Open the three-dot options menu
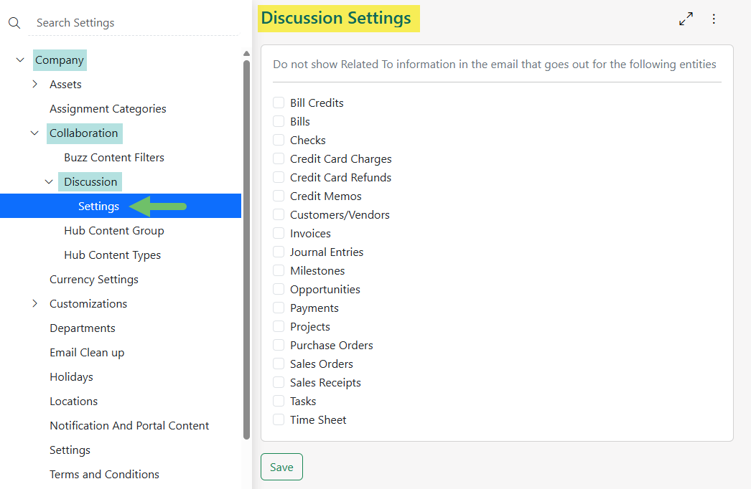 (x=714, y=19)
